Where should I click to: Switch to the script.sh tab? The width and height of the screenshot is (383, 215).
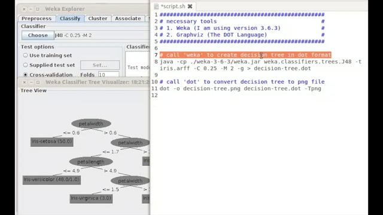[174, 7]
